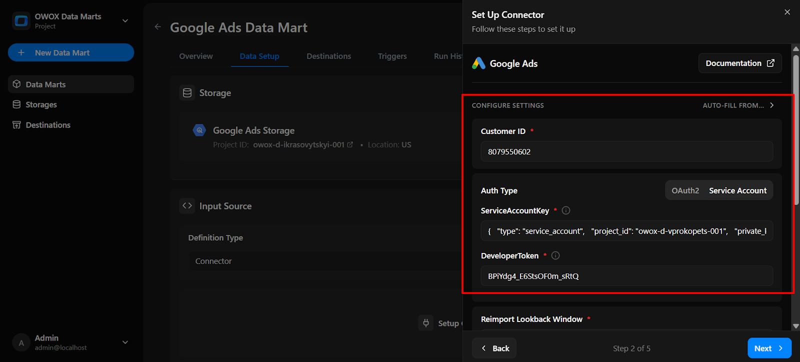800x362 pixels.
Task: Open Destinations in sidebar
Action: click(x=71, y=125)
